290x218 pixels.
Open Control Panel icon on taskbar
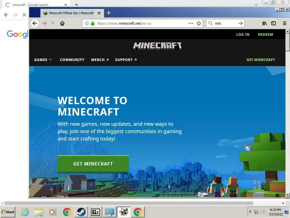110,212
